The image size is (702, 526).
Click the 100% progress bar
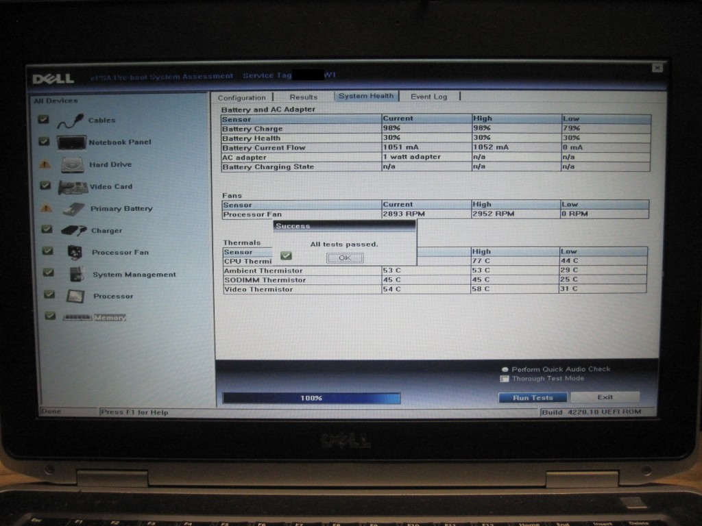[x=312, y=398]
